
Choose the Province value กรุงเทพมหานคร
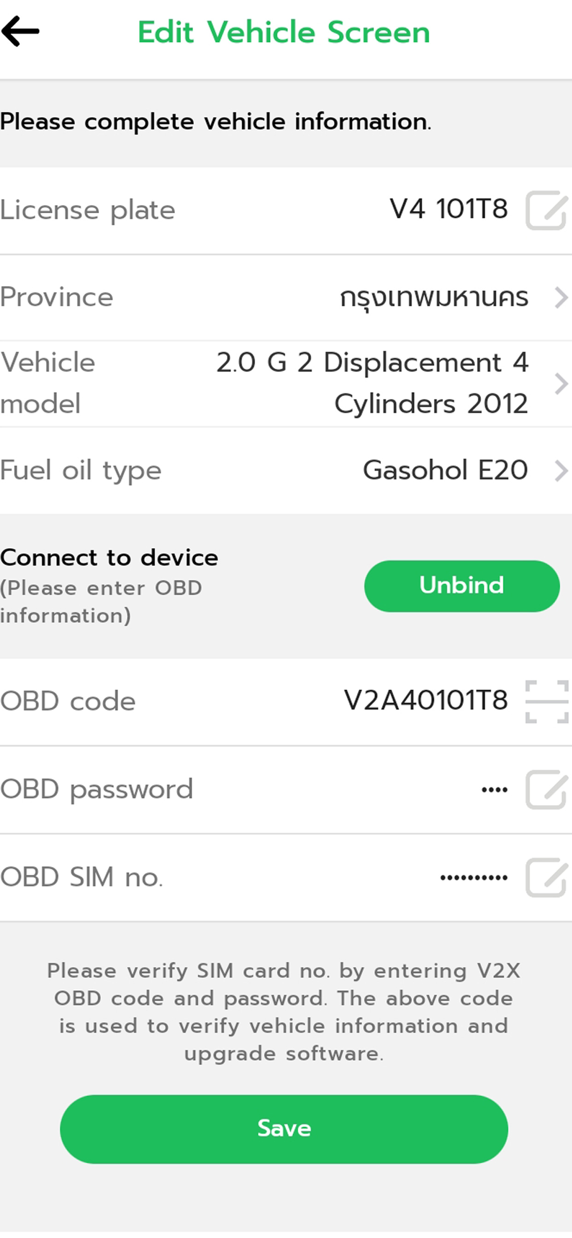click(x=434, y=298)
